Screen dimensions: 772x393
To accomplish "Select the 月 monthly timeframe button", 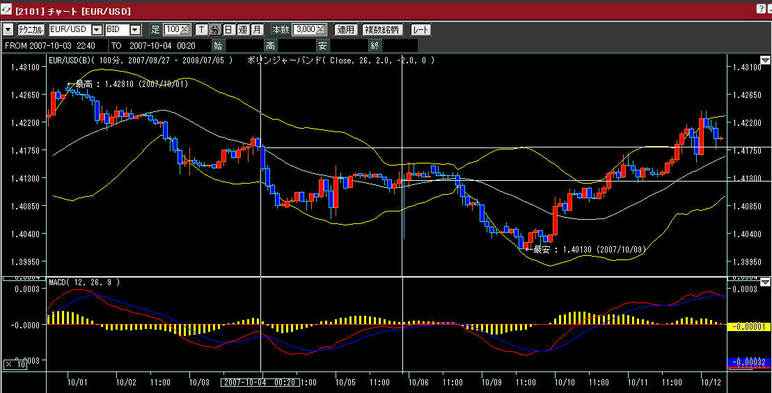I will coord(256,30).
